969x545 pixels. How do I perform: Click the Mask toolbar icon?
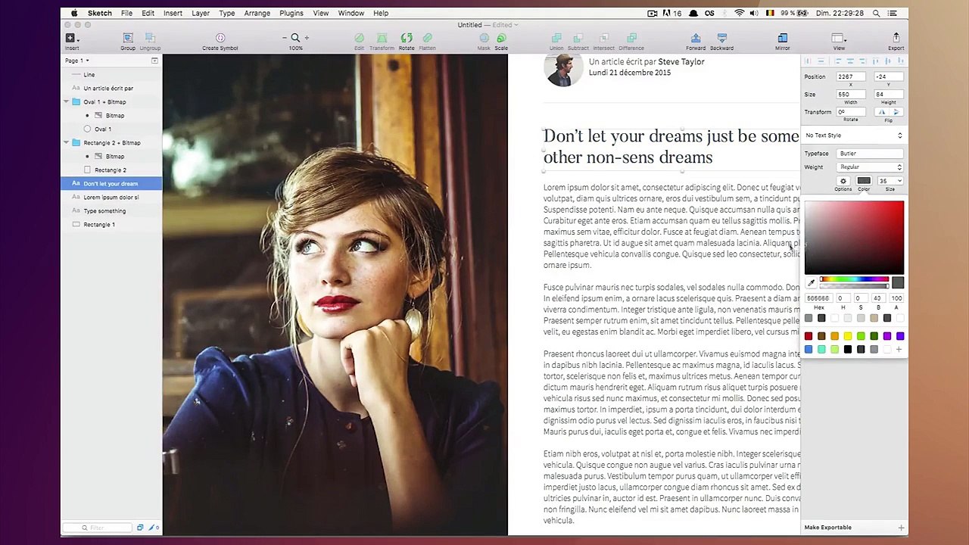[484, 38]
